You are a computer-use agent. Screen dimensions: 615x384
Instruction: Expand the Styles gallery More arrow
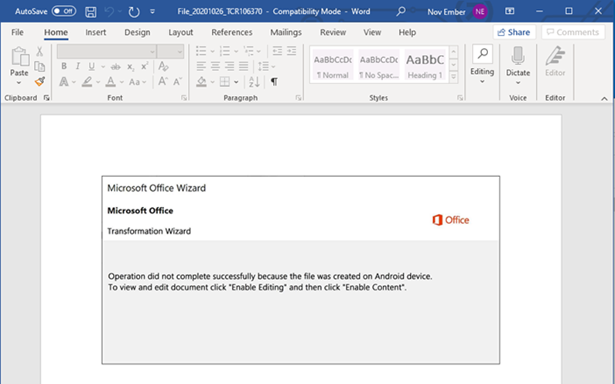pyautogui.click(x=454, y=76)
